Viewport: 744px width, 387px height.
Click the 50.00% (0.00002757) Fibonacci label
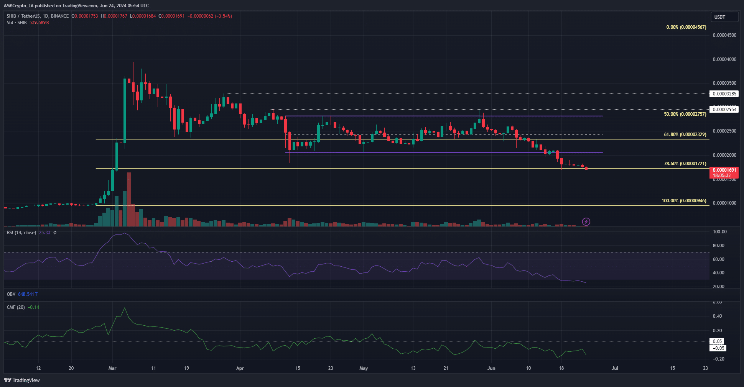[685, 114]
